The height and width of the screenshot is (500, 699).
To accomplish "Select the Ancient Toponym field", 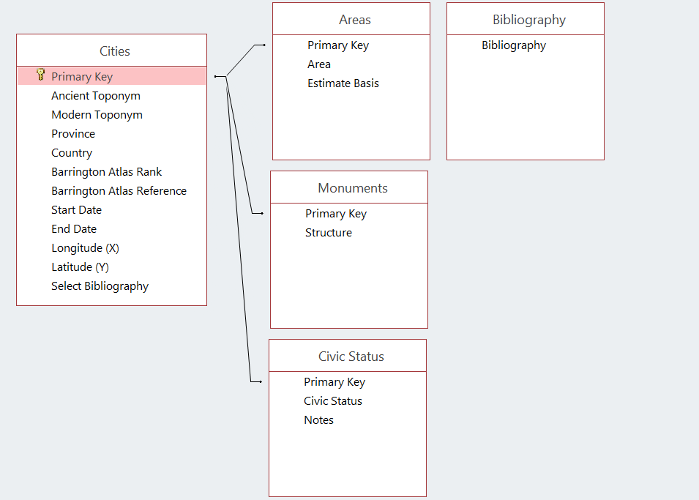I will click(95, 95).
